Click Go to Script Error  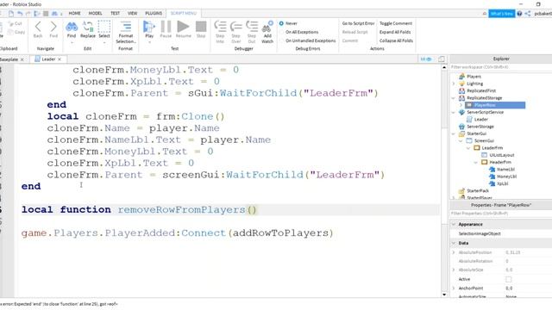tap(358, 23)
